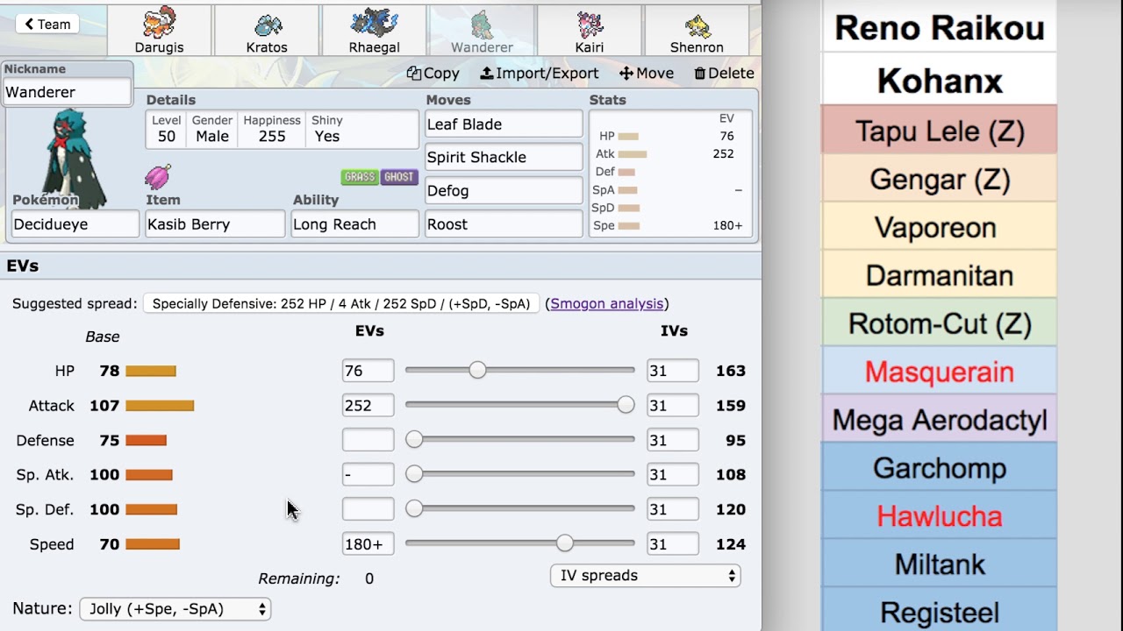Go back with the Team button
1123x631 pixels.
47,24
